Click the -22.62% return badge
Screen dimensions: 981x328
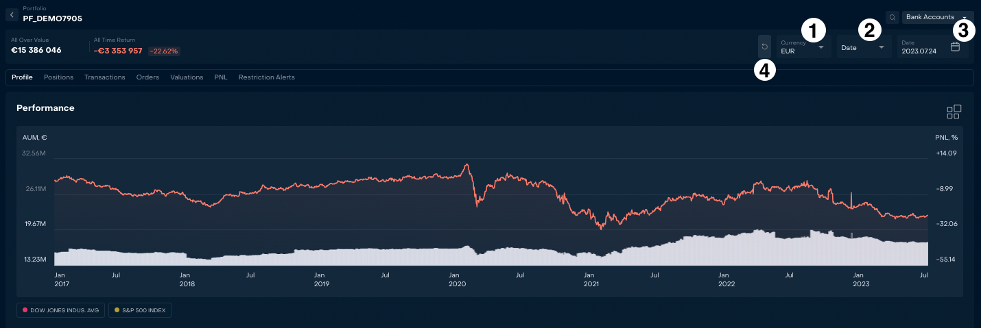click(x=164, y=51)
